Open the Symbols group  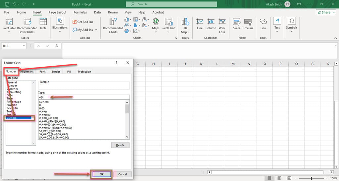pos(292,25)
